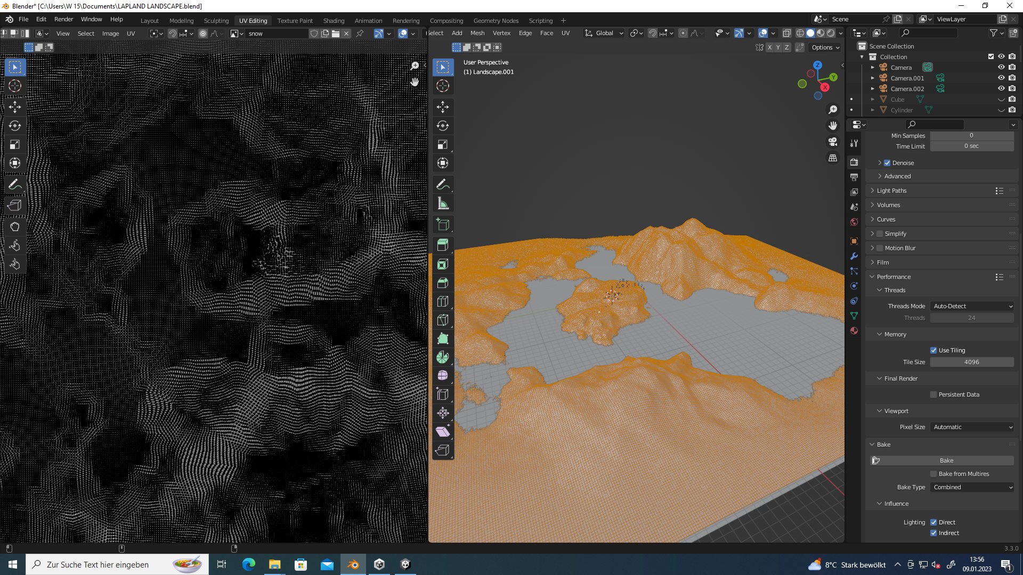Select the Grab tool in UV editor

pos(15,227)
